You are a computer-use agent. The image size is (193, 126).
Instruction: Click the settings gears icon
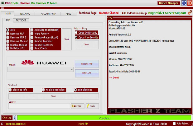pos(190,12)
